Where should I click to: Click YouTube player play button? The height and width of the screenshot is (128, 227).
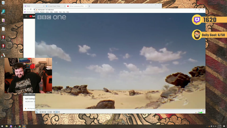[x=26, y=94]
